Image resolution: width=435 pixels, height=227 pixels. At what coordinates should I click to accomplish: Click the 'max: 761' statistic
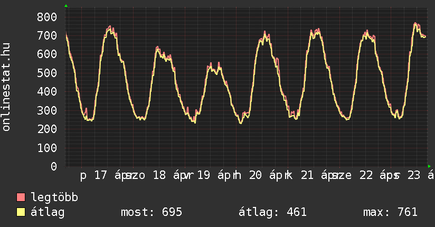390,212
